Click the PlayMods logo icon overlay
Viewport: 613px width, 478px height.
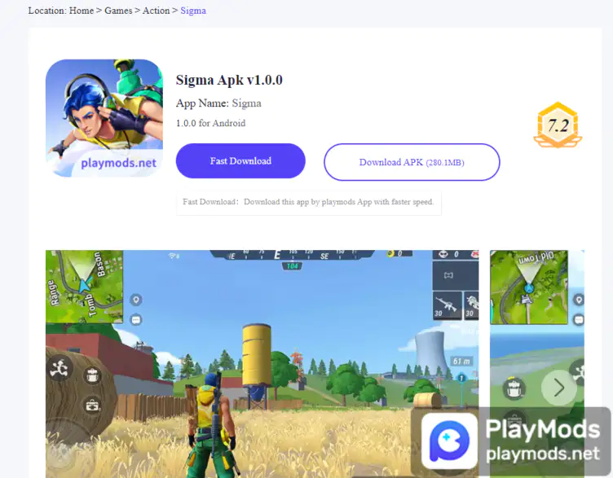coord(449,441)
